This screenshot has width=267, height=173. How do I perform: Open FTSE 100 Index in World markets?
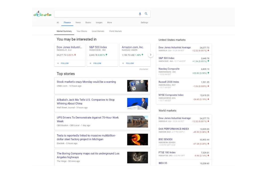coord(167,153)
